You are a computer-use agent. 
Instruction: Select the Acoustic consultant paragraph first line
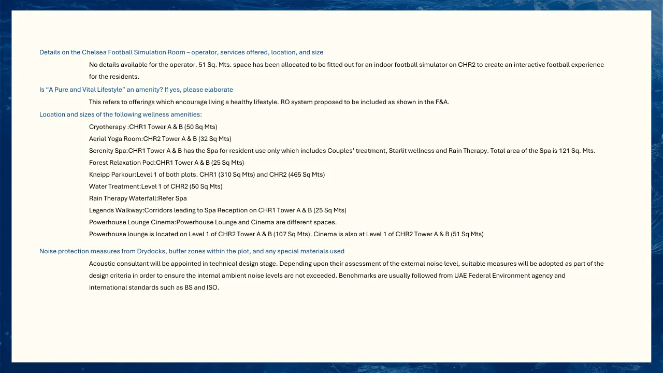[346, 264]
